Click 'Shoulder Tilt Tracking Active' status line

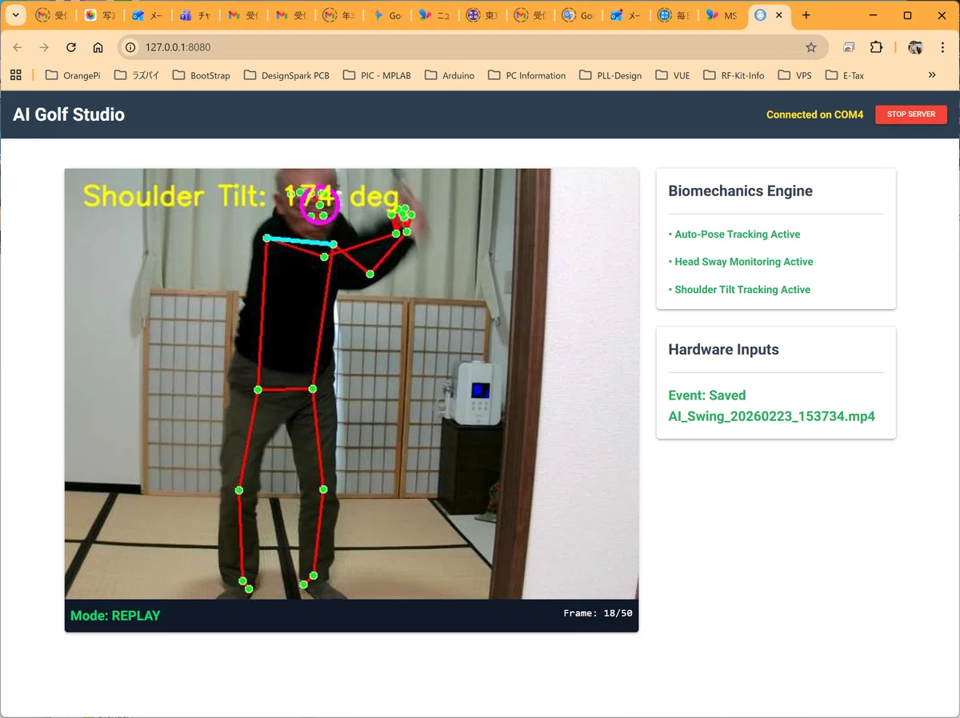click(739, 290)
